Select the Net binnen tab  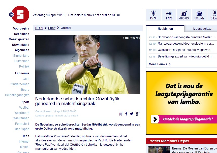[165, 29]
